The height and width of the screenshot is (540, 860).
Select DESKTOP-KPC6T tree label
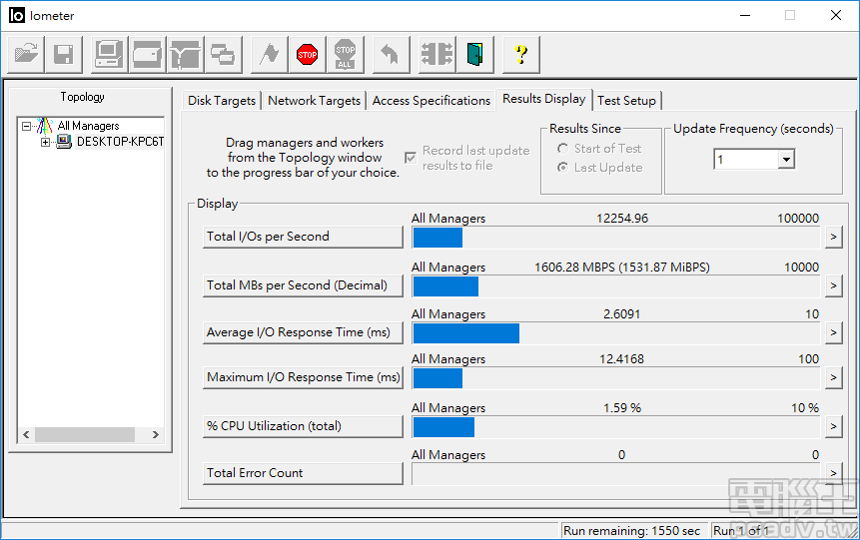[x=120, y=142]
